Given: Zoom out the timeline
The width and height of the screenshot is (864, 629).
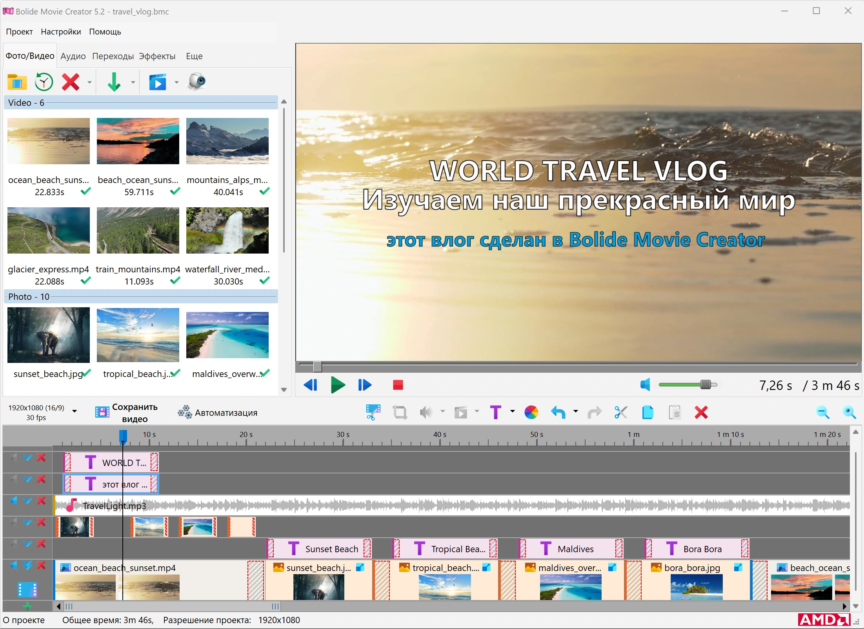Looking at the screenshot, I should (x=822, y=412).
